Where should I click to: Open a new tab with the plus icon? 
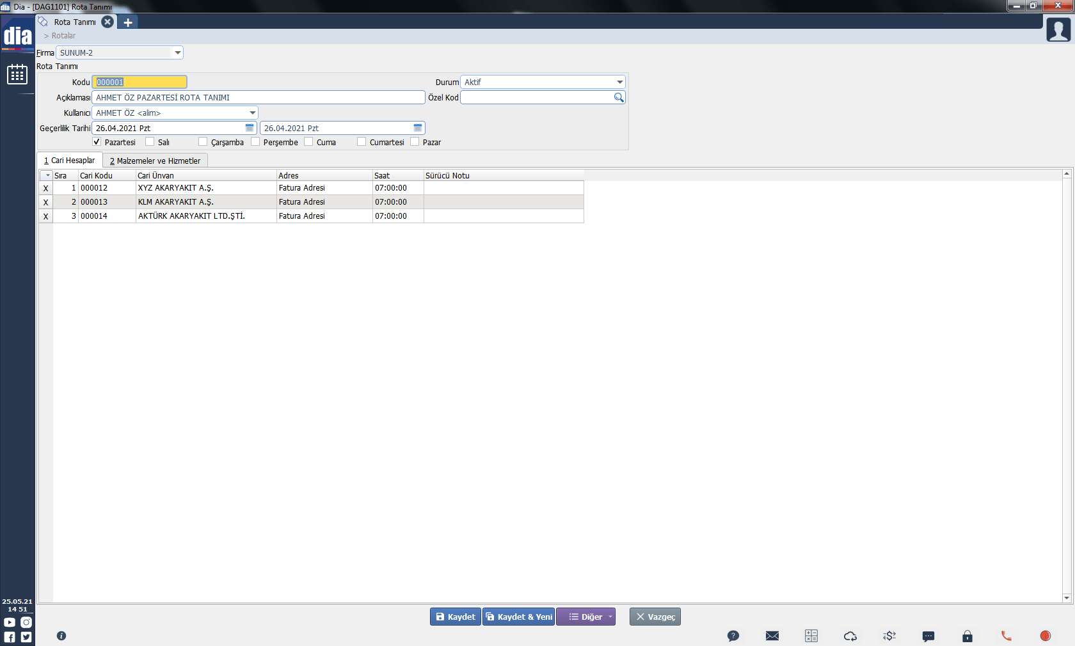coord(128,22)
